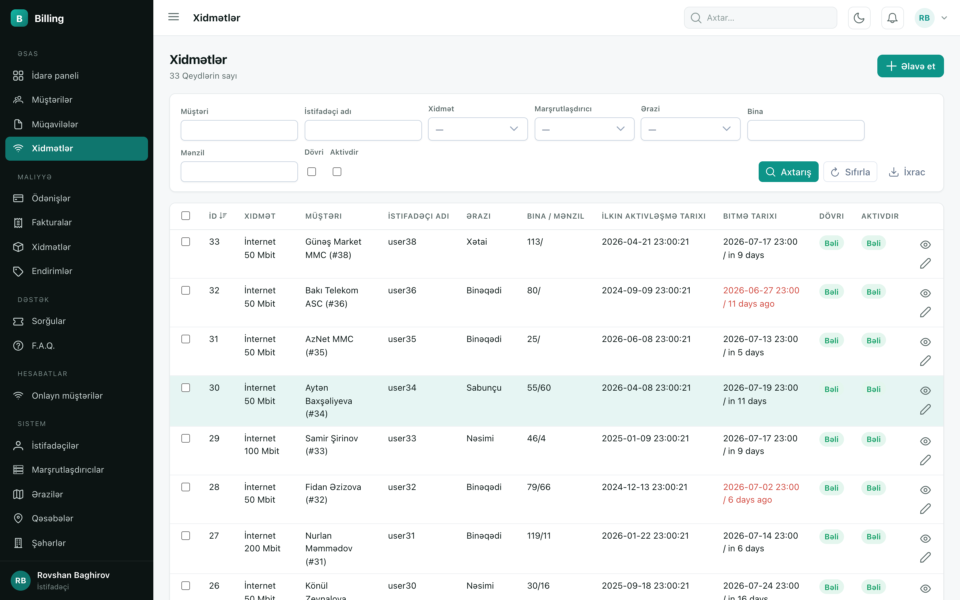This screenshot has width=960, height=600.
Task: Click the Sıfırla reset button
Action: pos(850,172)
